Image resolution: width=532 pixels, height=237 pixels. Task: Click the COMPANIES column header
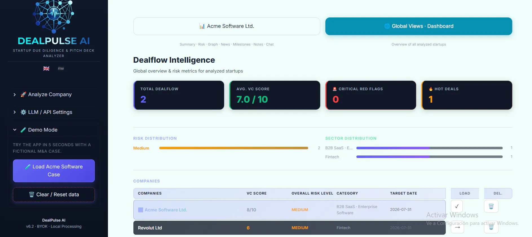tap(150, 193)
